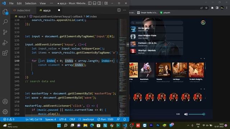The height and width of the screenshot is (129, 230).
Task: Open the Chrome share icon
Action: pyautogui.click(x=201, y=8)
